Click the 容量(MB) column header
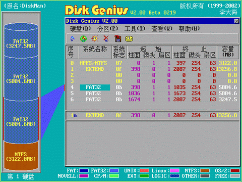242x182 pixels. tap(228, 52)
